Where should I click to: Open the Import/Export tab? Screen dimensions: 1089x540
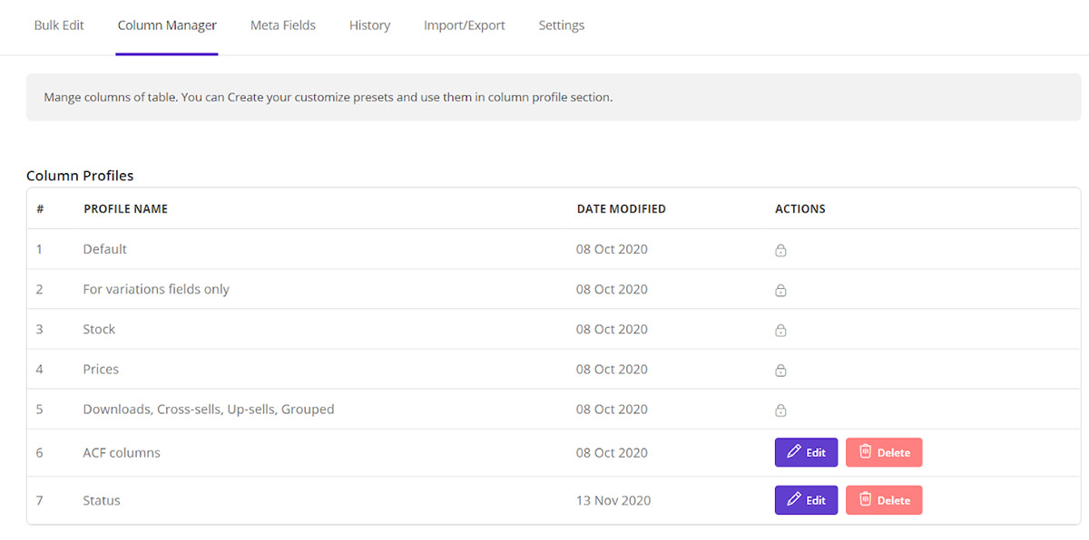465,25
